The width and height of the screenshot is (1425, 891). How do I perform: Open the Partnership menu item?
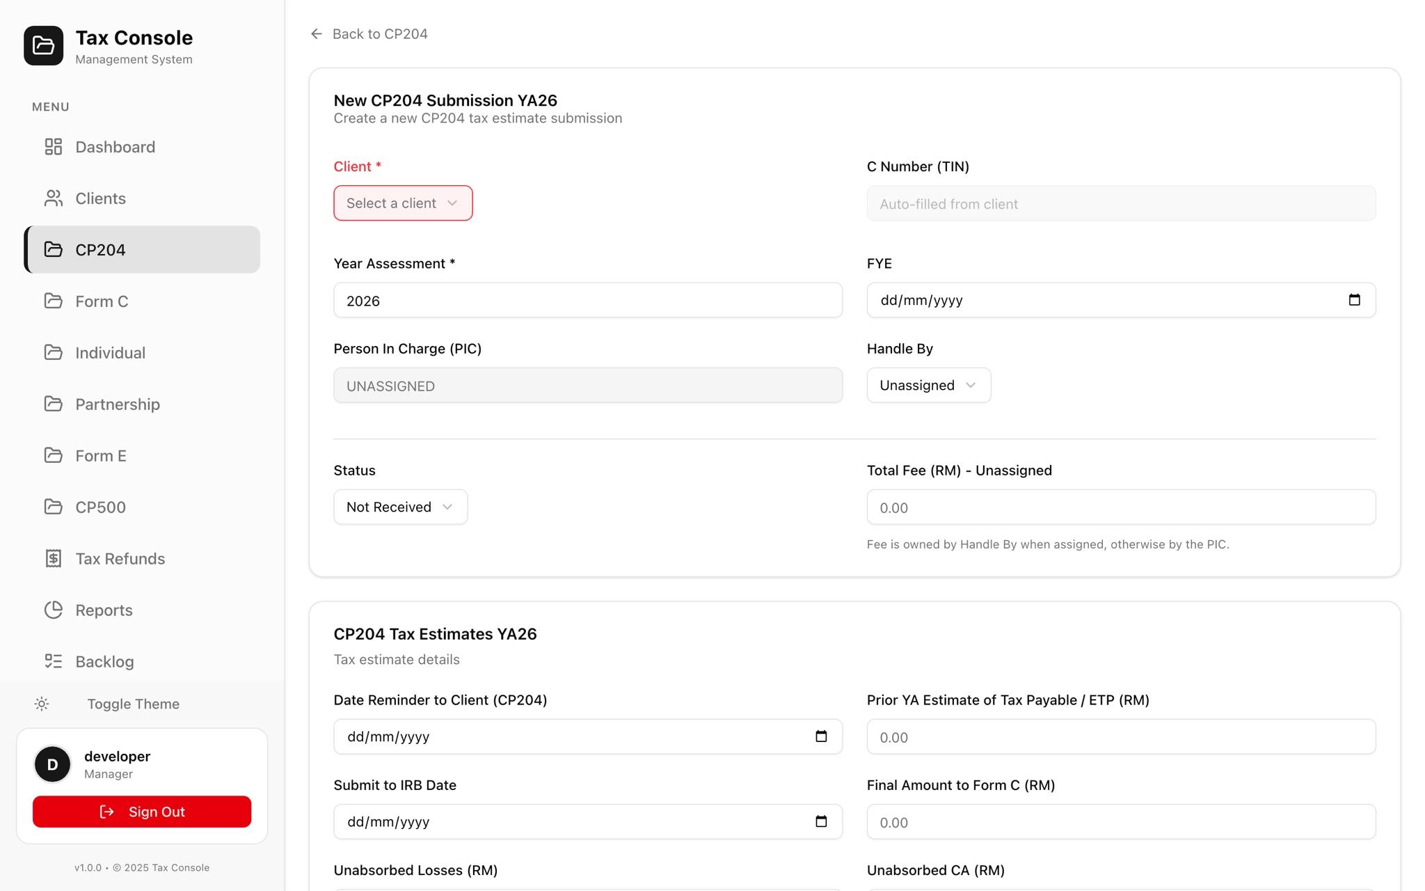(x=142, y=404)
